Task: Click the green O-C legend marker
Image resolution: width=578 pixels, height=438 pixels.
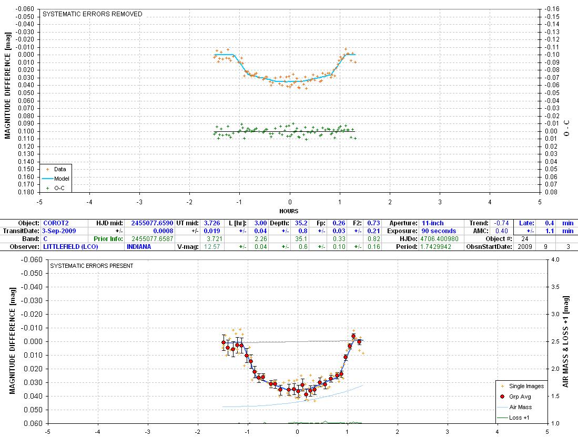Action: [48, 188]
